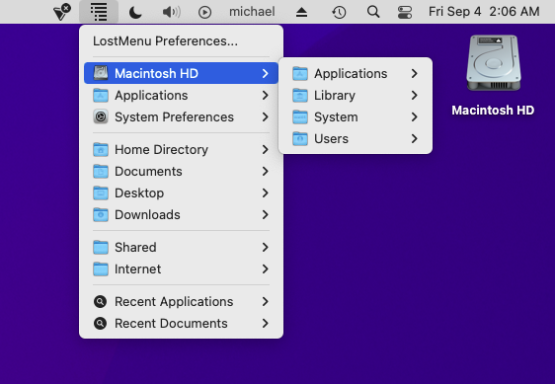The image size is (555, 384).
Task: Open Time Machine clock icon
Action: [x=339, y=13]
